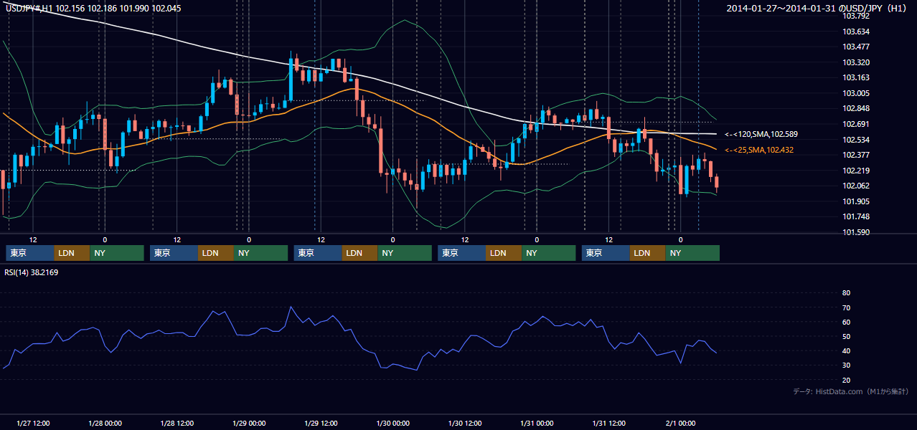Click the 1/31 00:00 time label
This screenshot has width=917, height=430.
coord(537,423)
